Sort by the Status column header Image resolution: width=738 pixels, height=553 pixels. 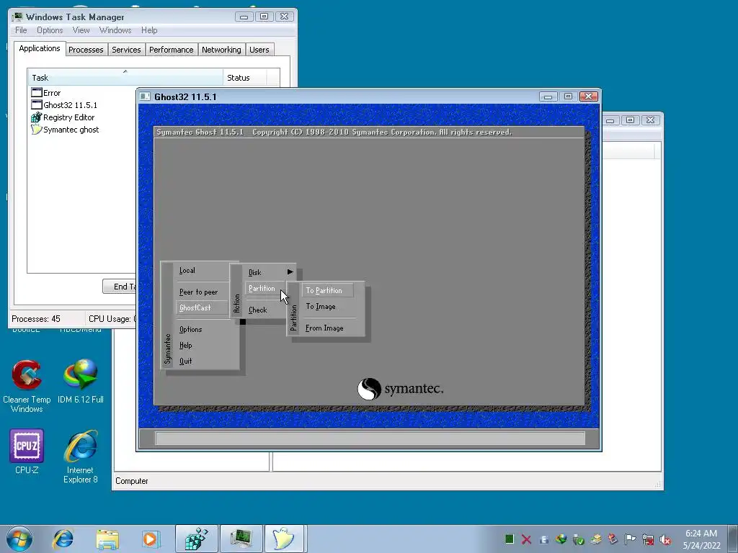(x=245, y=78)
